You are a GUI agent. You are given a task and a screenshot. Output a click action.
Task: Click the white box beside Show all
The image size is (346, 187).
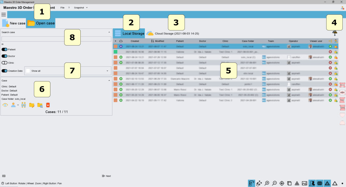tap(28, 71)
